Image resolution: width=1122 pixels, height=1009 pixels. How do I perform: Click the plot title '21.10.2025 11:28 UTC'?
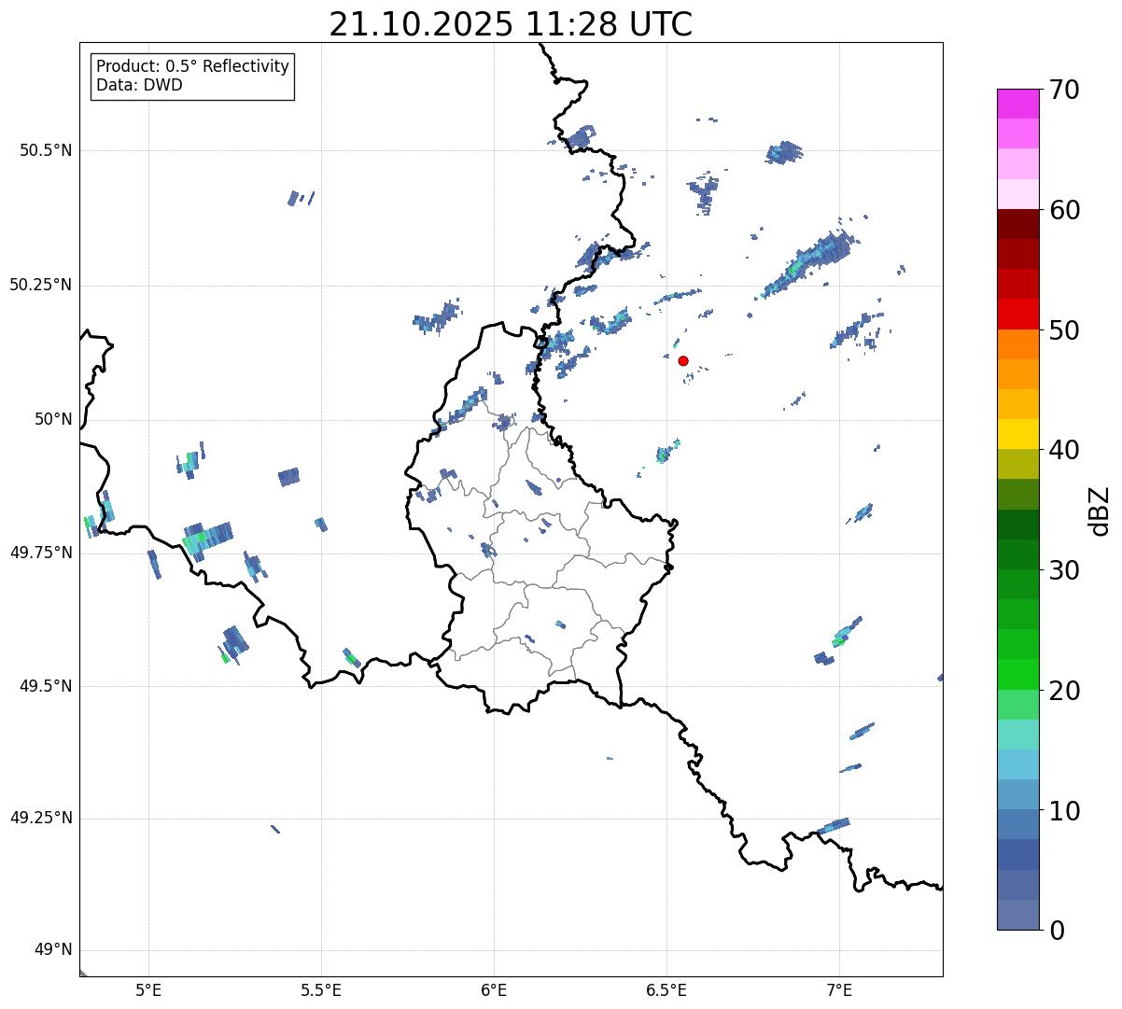511,24
